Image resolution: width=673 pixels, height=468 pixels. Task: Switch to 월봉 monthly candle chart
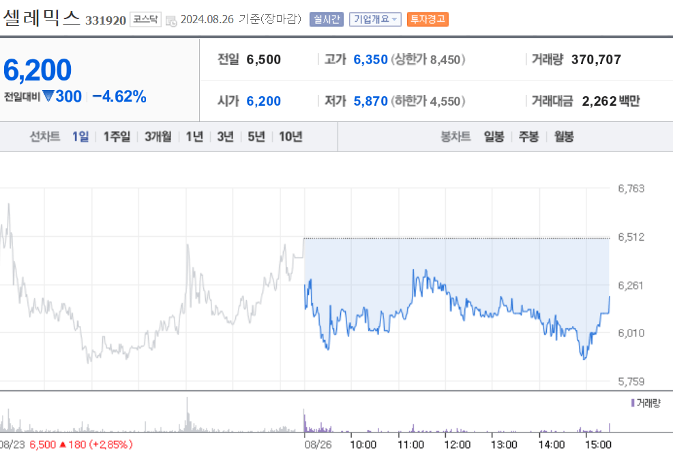[563, 136]
